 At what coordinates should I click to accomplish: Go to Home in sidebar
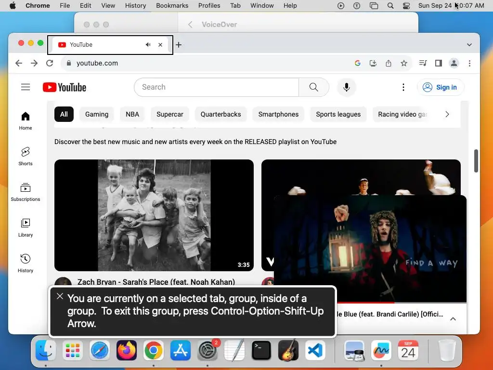pyautogui.click(x=26, y=121)
